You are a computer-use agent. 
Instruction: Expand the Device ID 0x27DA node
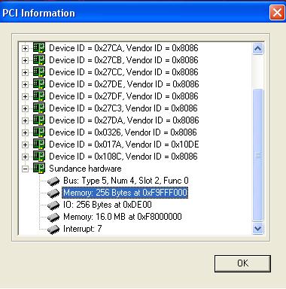click(x=25, y=120)
